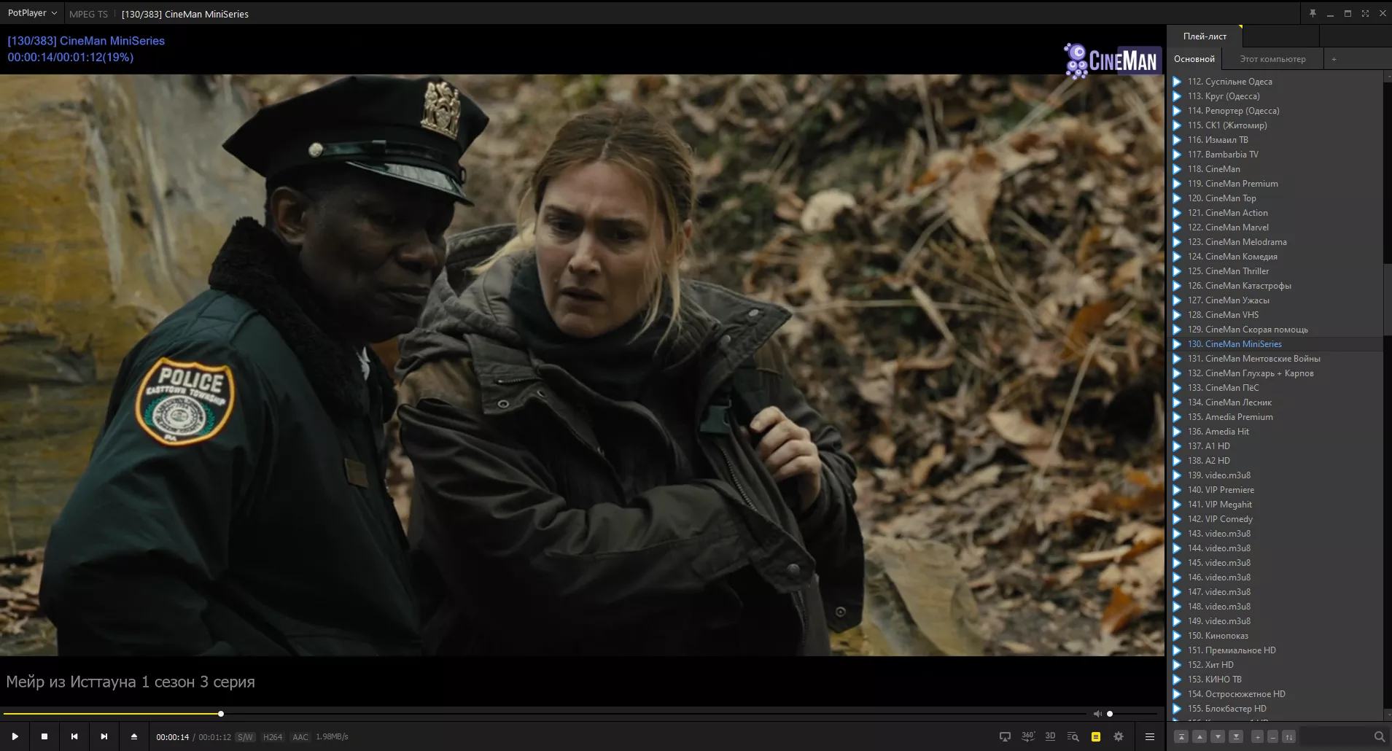1392x751 pixels.
Task: Open the hamburger main menu
Action: (1150, 736)
